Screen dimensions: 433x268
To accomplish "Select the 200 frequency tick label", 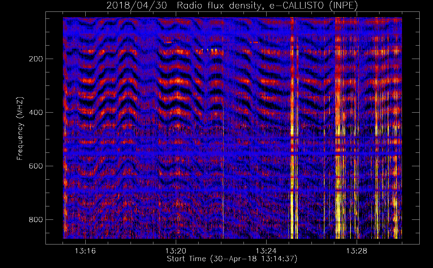I will tap(36, 59).
